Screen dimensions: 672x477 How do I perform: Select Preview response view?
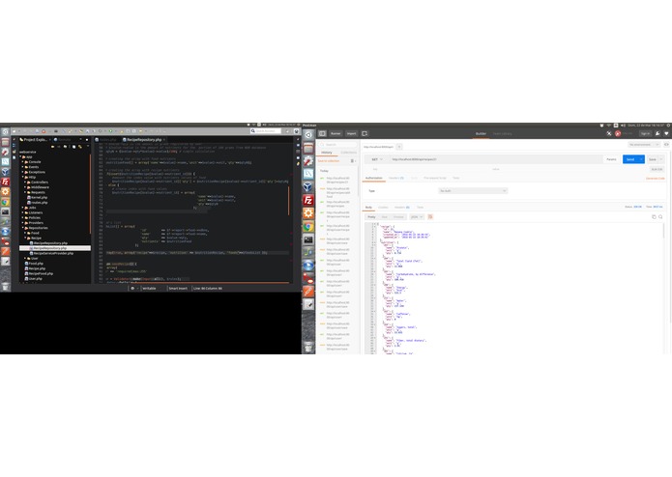pyautogui.click(x=398, y=217)
